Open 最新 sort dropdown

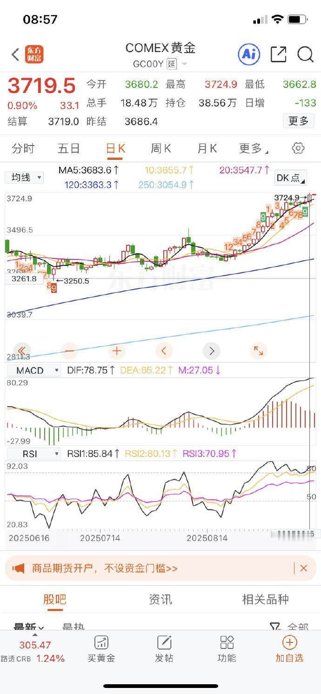tap(29, 627)
